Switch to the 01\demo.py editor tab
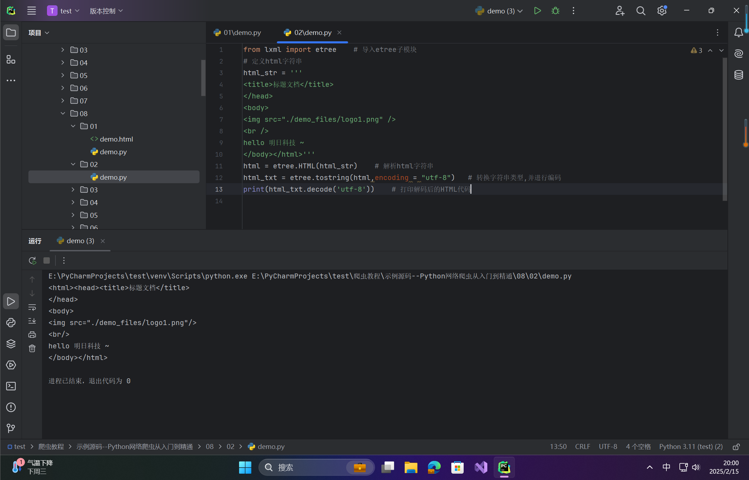The image size is (749, 480). click(238, 32)
